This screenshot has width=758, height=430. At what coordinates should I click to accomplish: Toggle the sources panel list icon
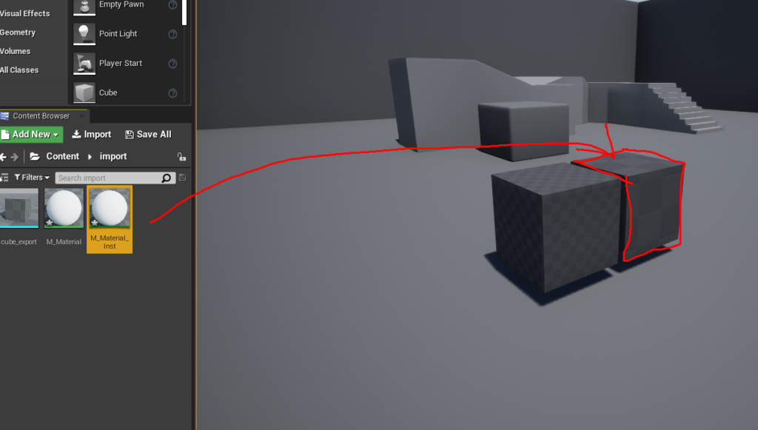(x=4, y=178)
